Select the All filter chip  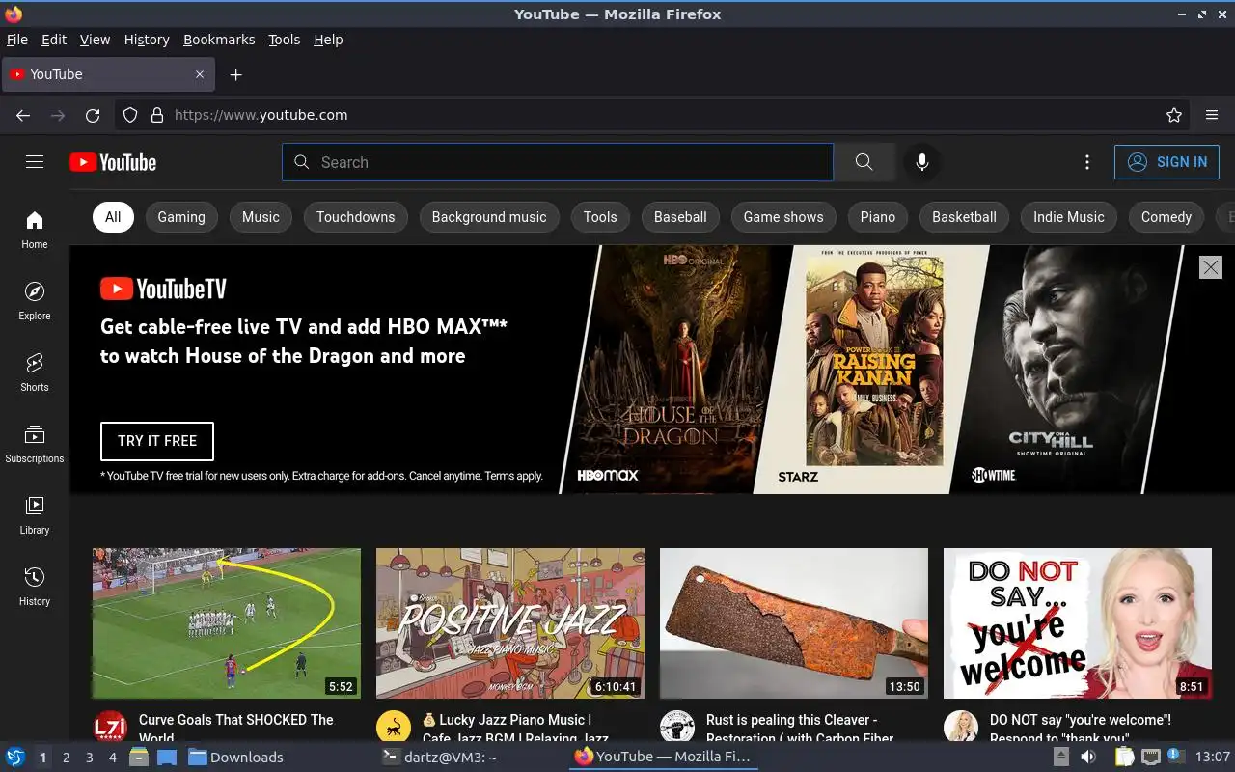pos(113,217)
